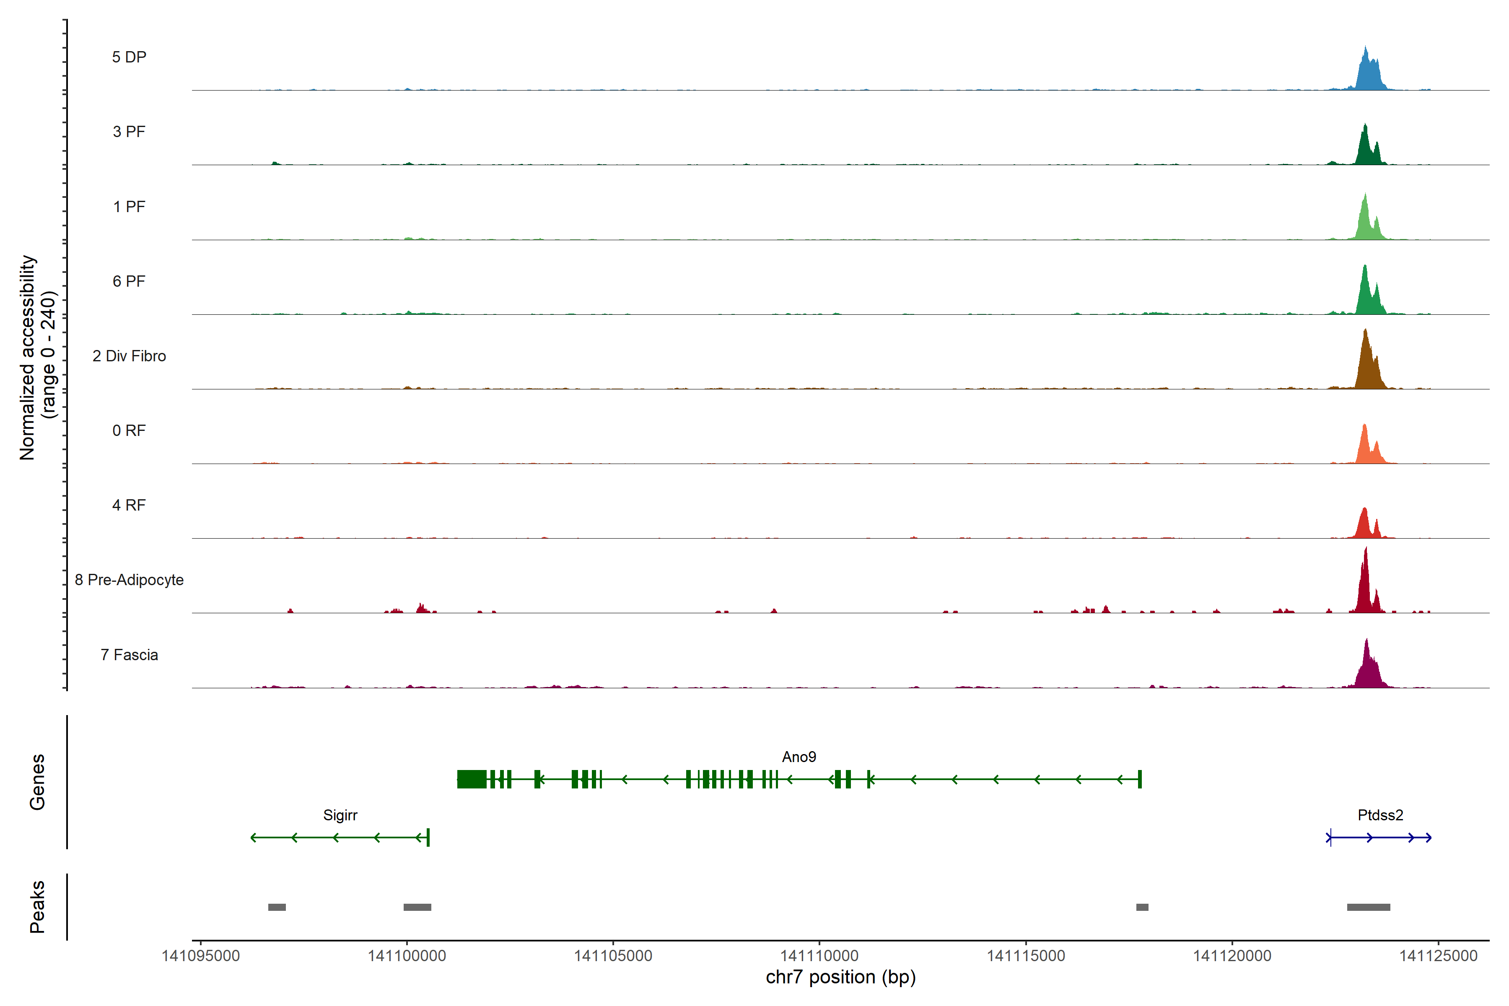
Task: Click the chr7 position axis title
Action: coord(840,977)
